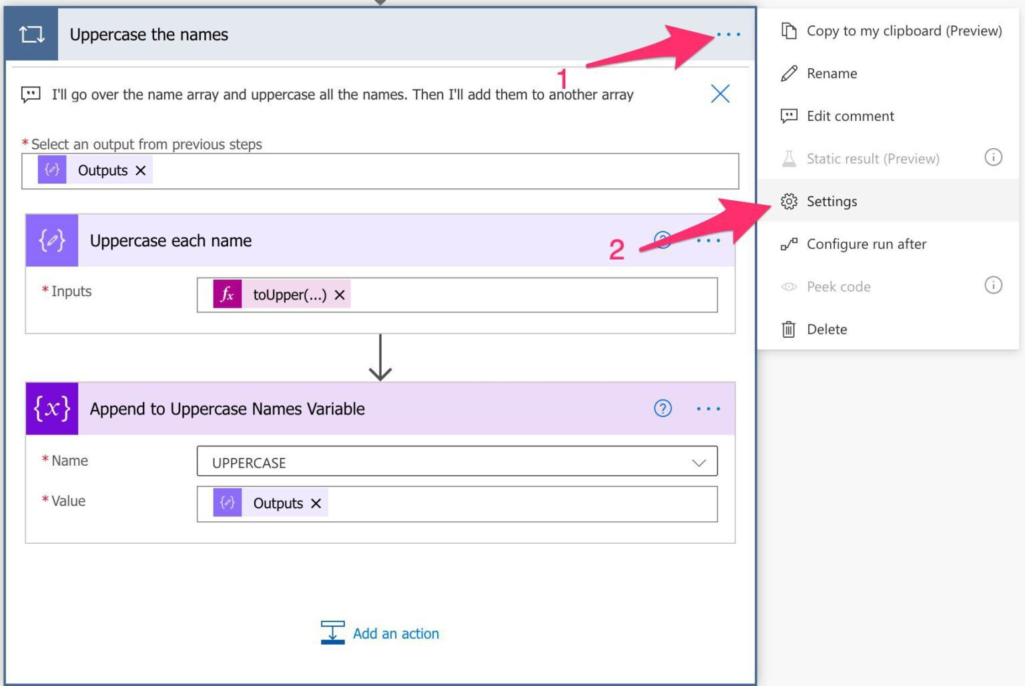The image size is (1025, 686).
Task: Click the info icon next to Static result
Action: click(994, 157)
